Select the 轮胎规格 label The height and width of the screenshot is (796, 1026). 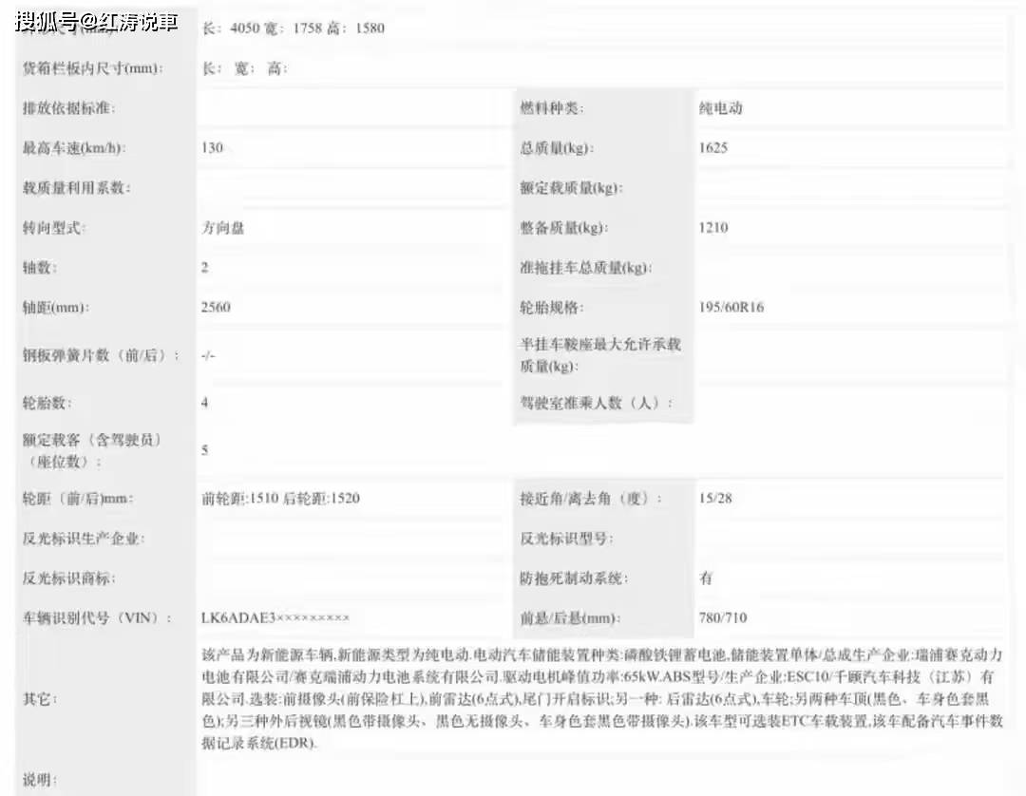click(x=551, y=308)
